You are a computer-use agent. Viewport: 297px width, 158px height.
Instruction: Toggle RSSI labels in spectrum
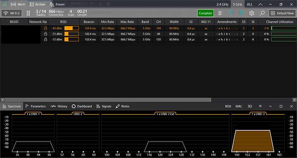(228, 106)
